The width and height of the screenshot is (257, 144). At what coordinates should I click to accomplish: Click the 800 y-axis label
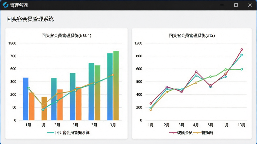coord(139,56)
